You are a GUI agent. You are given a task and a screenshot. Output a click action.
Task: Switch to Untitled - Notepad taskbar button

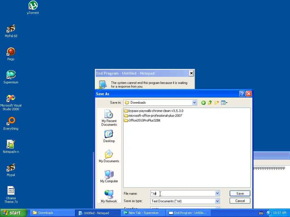97,213
